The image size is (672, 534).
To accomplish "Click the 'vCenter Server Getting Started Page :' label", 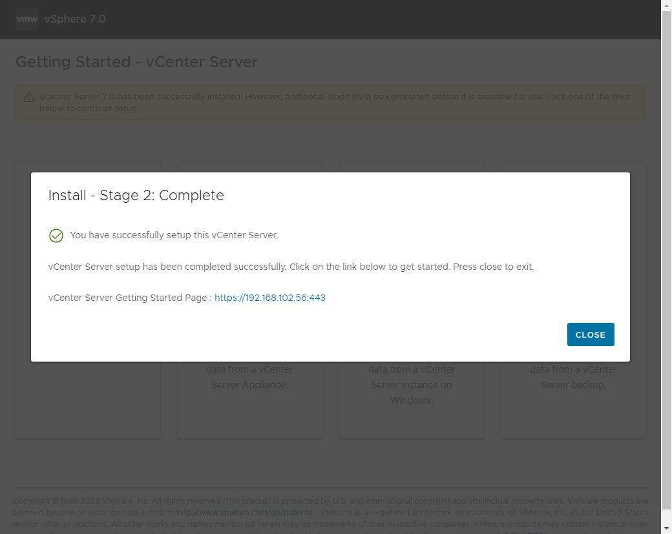I will pyautogui.click(x=130, y=298).
